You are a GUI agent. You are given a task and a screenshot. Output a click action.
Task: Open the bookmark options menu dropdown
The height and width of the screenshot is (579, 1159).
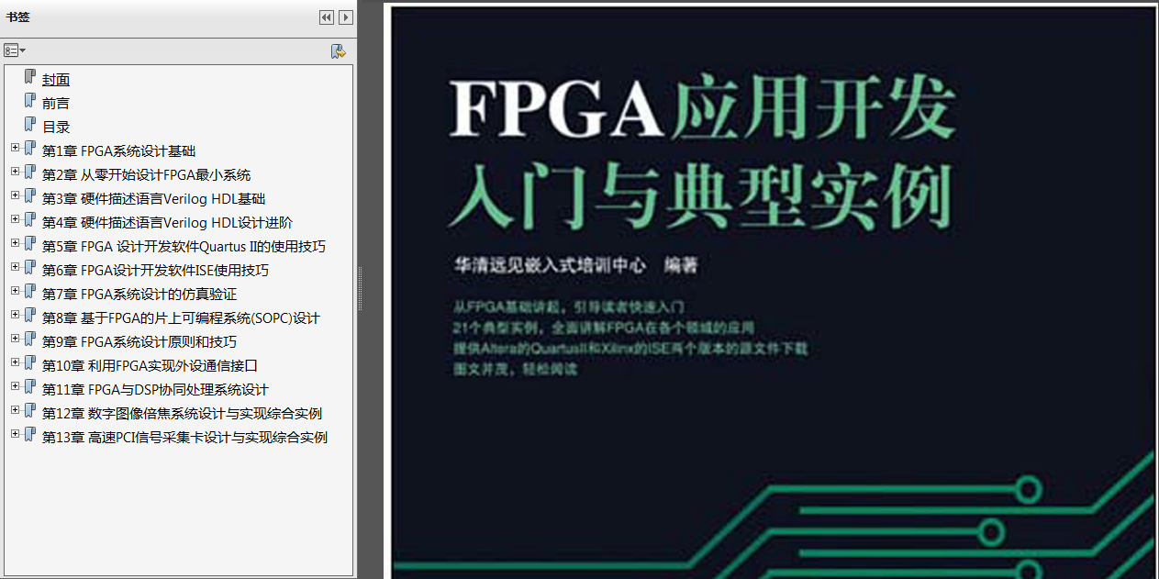click(14, 50)
